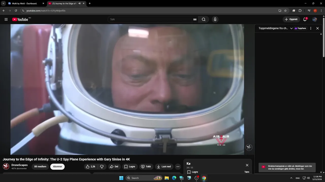The image size is (325, 182).
Task: Open the YouTube hamburger guide menu
Action: click(x=6, y=19)
